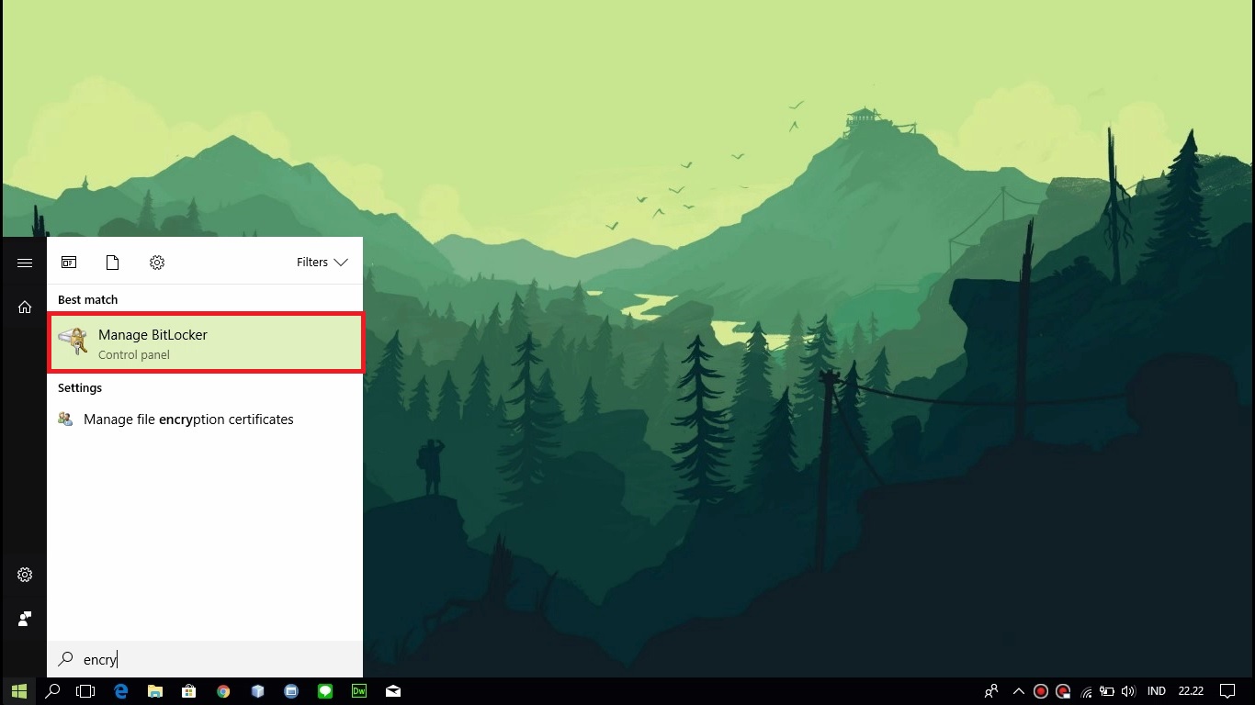The height and width of the screenshot is (705, 1255).
Task: Launch Adobe Dreamweaver from the taskbar
Action: click(359, 691)
